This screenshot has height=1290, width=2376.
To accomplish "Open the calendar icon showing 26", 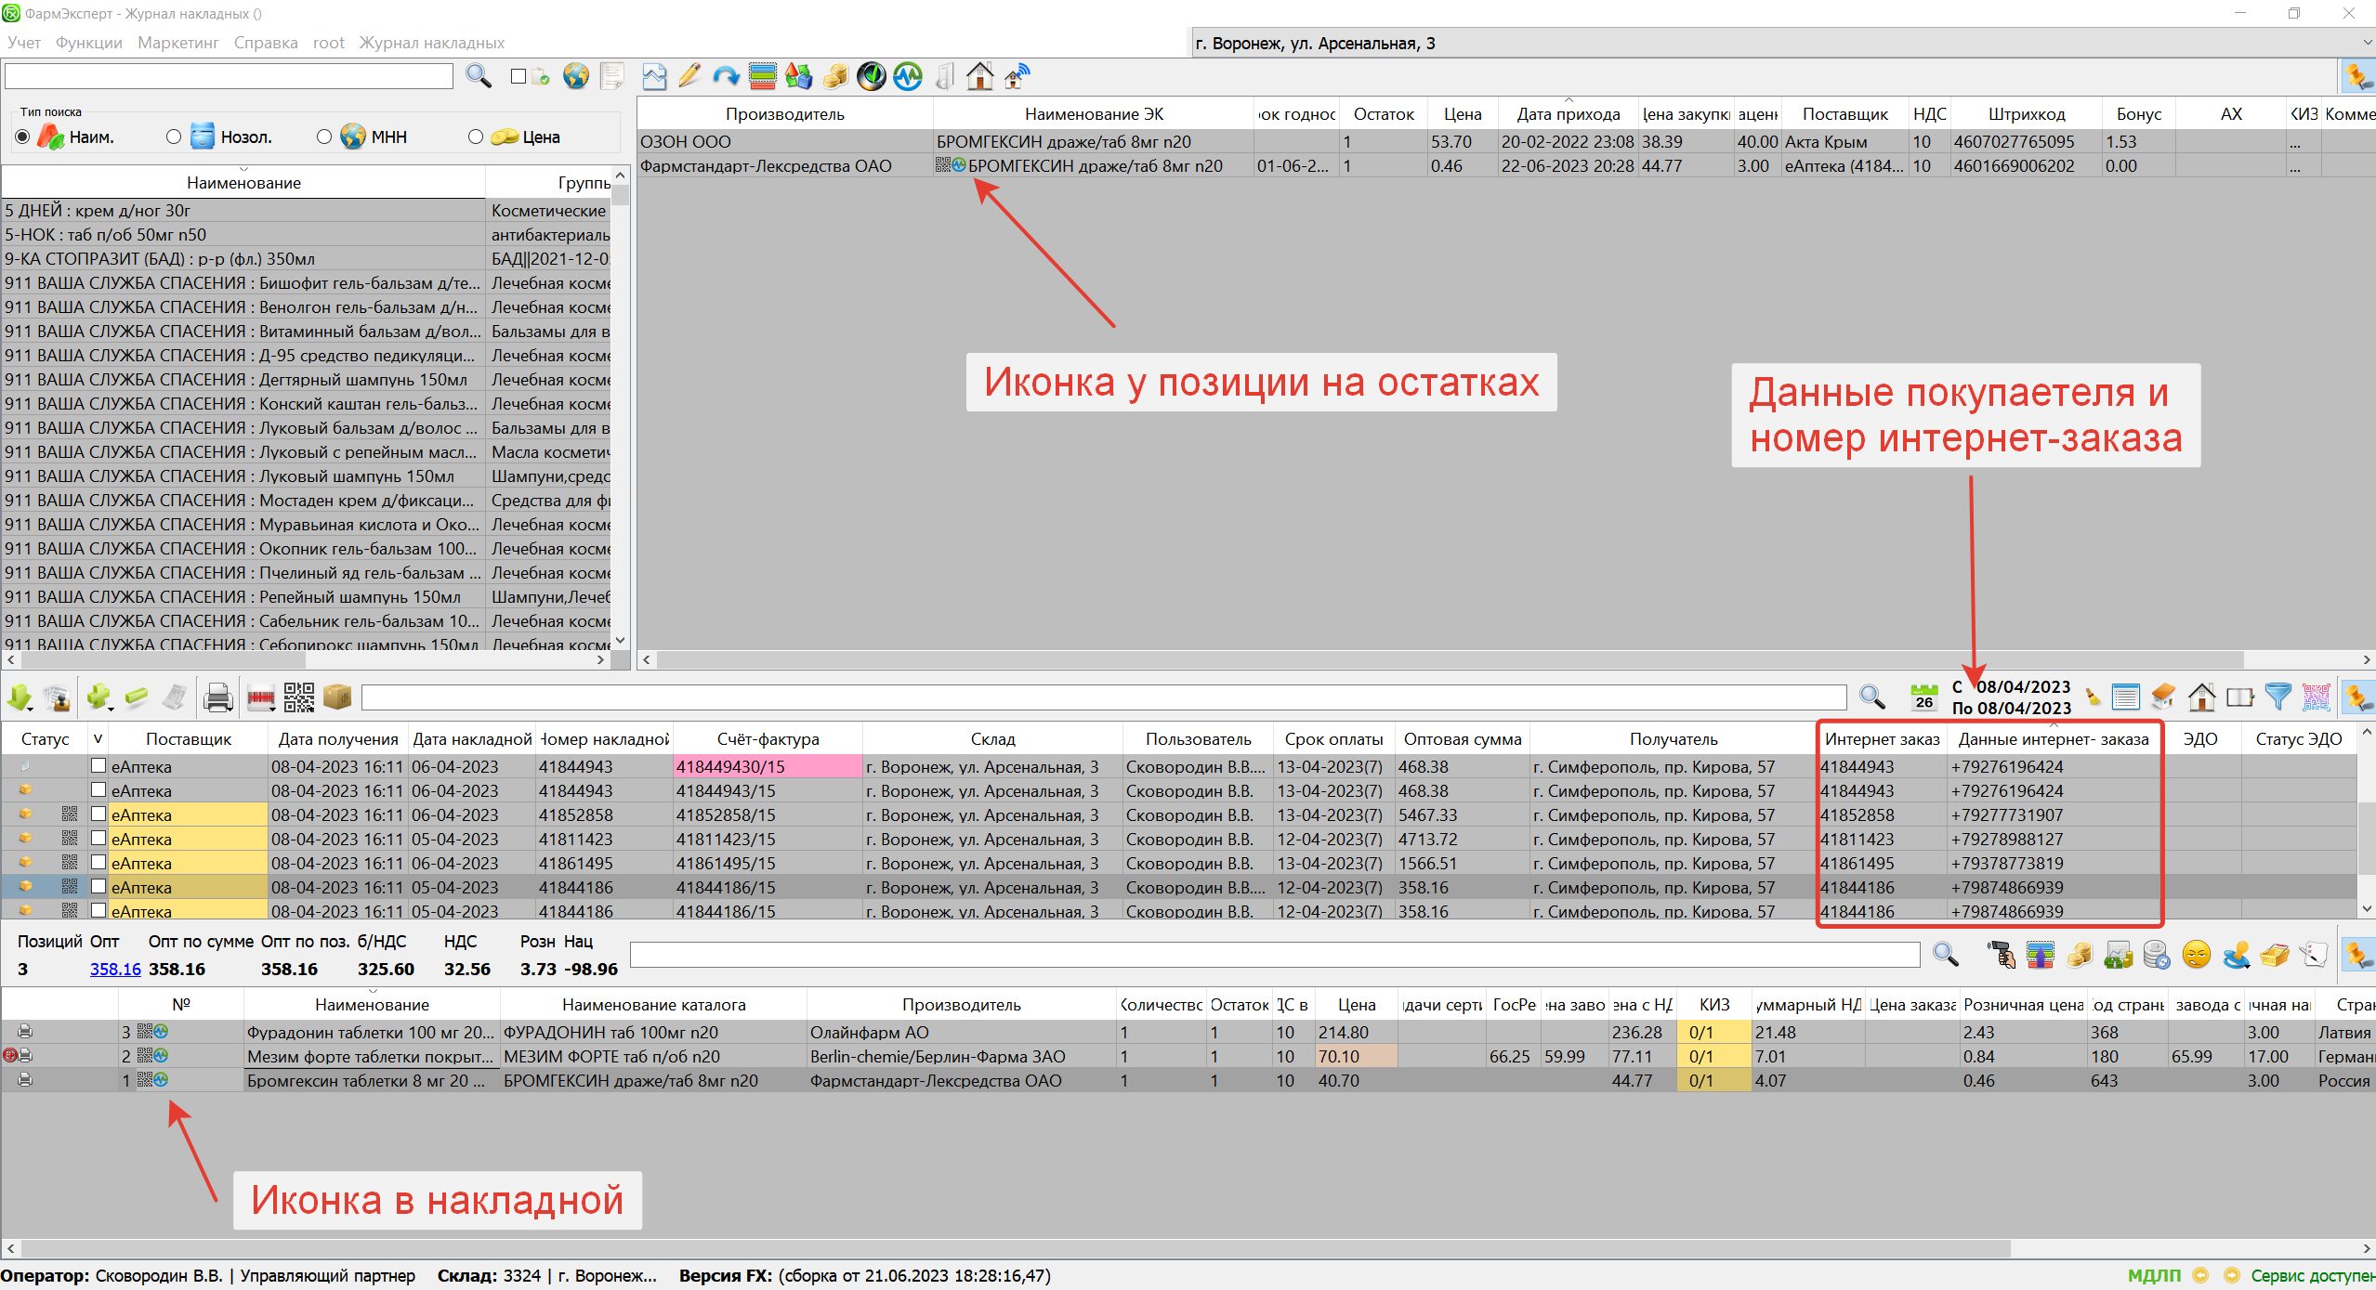I will pyautogui.click(x=1923, y=697).
